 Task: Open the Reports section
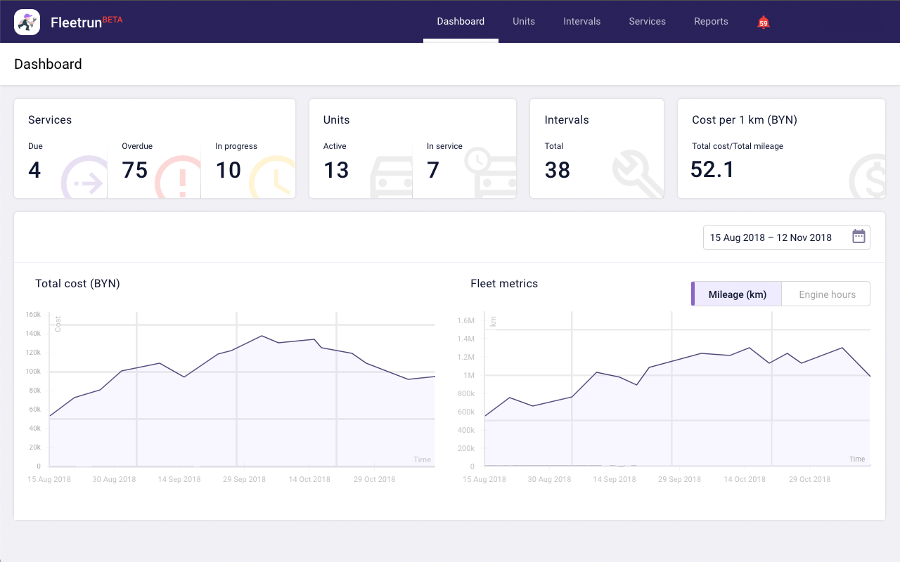711,21
